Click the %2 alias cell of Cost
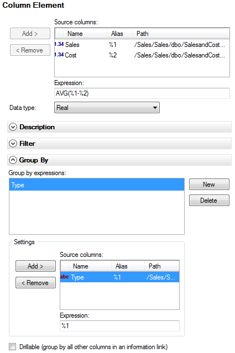 pos(113,55)
